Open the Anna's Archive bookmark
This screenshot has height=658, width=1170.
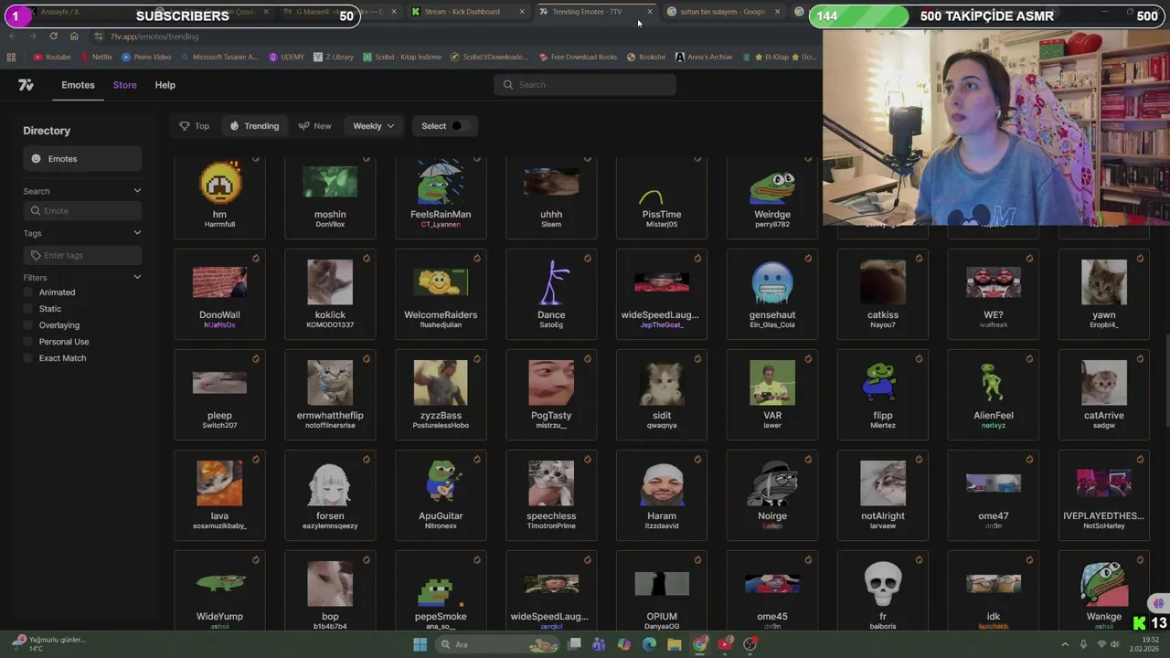tap(704, 57)
